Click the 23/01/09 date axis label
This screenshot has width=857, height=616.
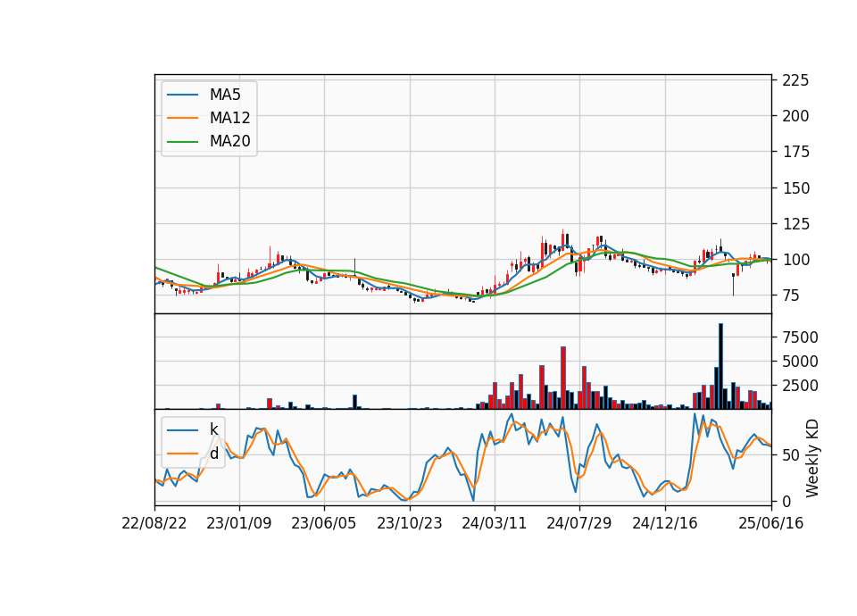click(239, 523)
